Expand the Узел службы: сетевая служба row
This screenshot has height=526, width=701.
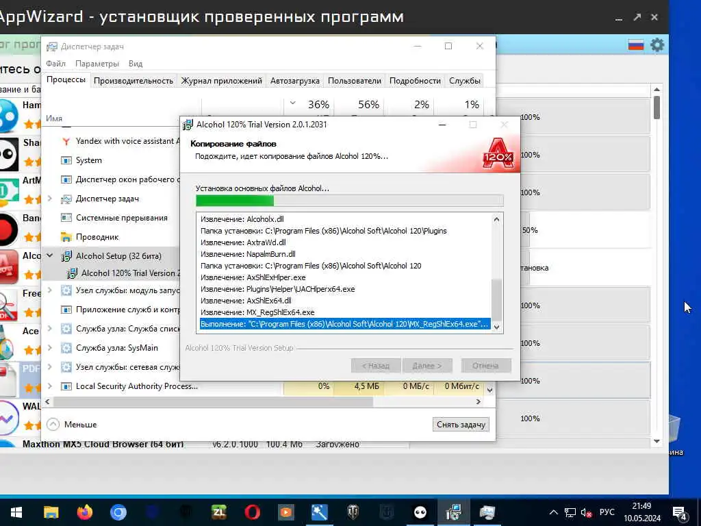(x=49, y=367)
